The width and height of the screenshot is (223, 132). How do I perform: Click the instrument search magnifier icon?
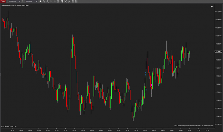pos(22,1)
